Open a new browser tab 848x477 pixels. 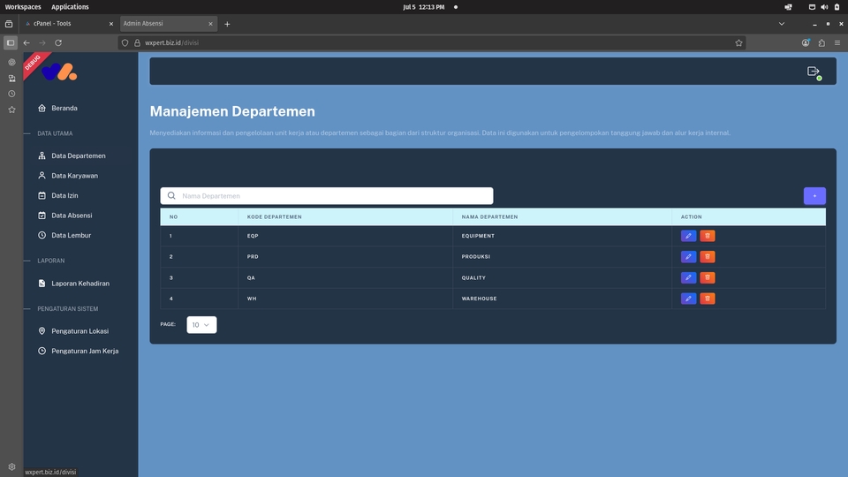(227, 24)
